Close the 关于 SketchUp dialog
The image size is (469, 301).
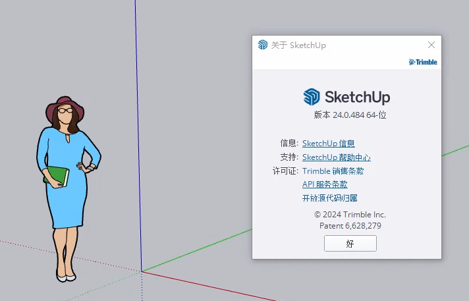431,45
